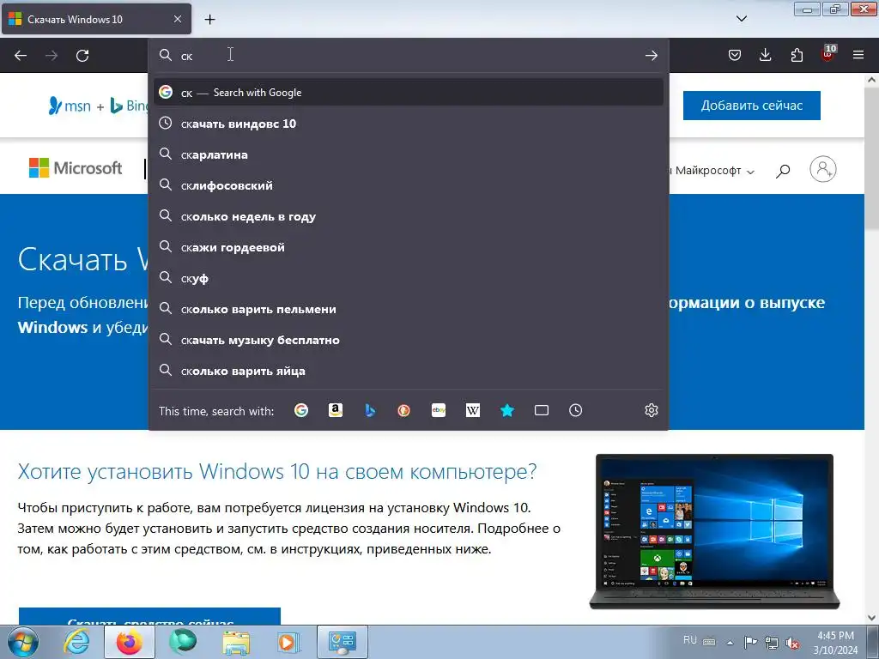Viewport: 879px width, 659px height.
Task: Switch to Firefox in the taskbar
Action: [130, 642]
